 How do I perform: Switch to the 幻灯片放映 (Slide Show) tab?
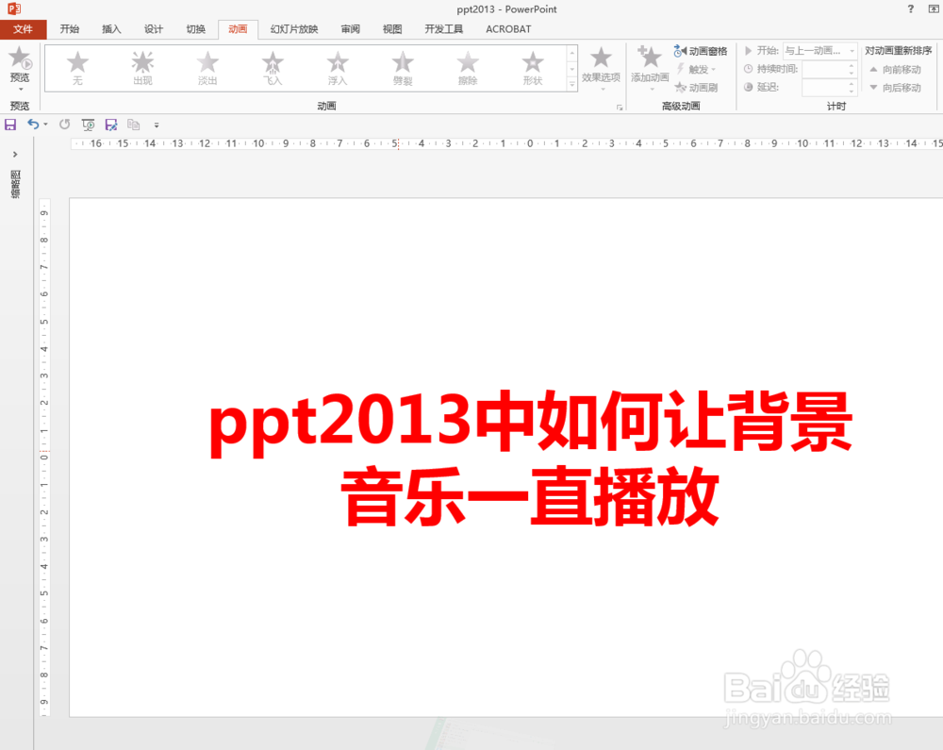click(x=294, y=29)
